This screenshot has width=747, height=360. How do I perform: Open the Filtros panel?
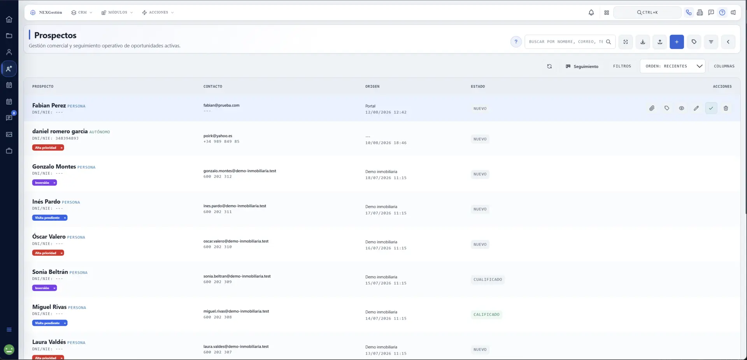(622, 66)
